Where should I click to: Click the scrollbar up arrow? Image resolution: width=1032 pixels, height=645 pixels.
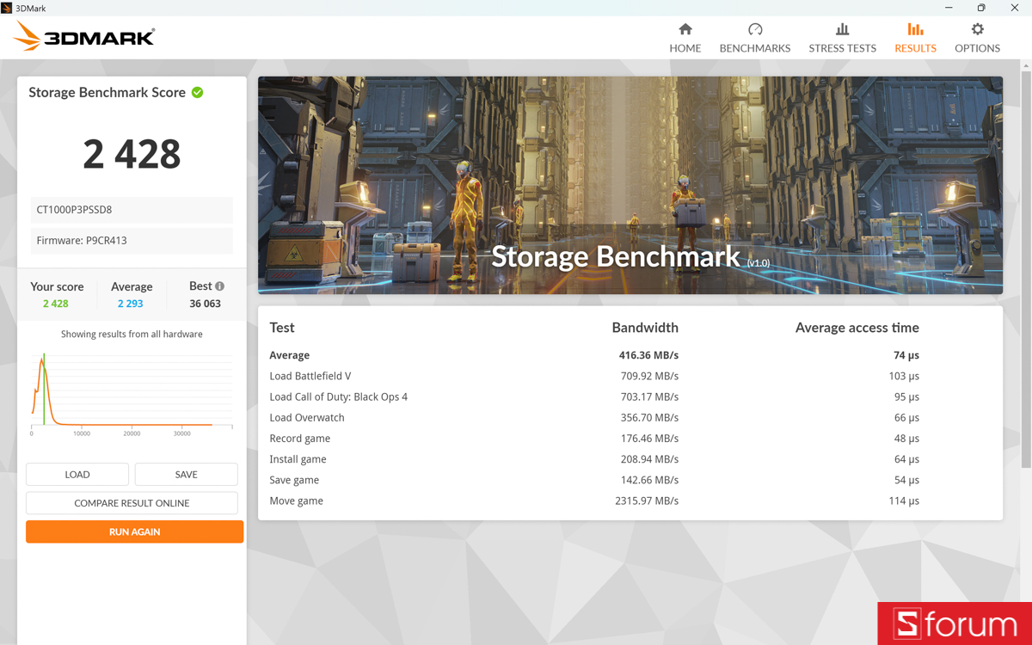[x=1026, y=65]
